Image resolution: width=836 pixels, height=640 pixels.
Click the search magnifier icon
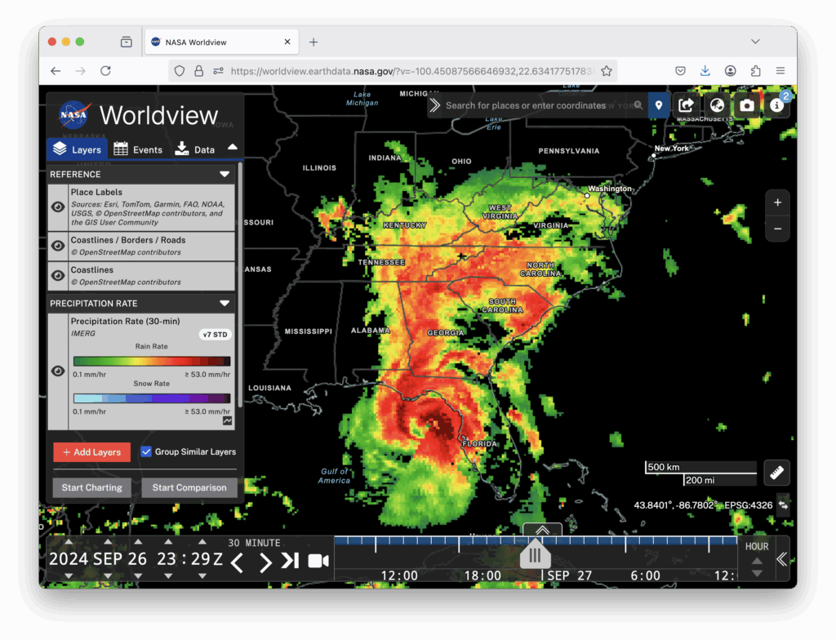pos(638,105)
